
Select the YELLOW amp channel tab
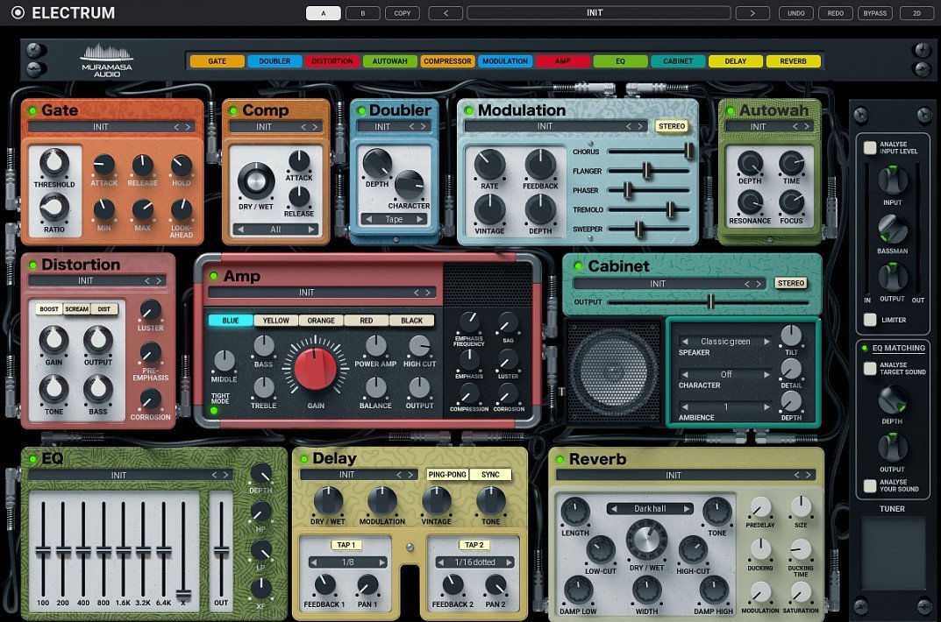point(275,321)
